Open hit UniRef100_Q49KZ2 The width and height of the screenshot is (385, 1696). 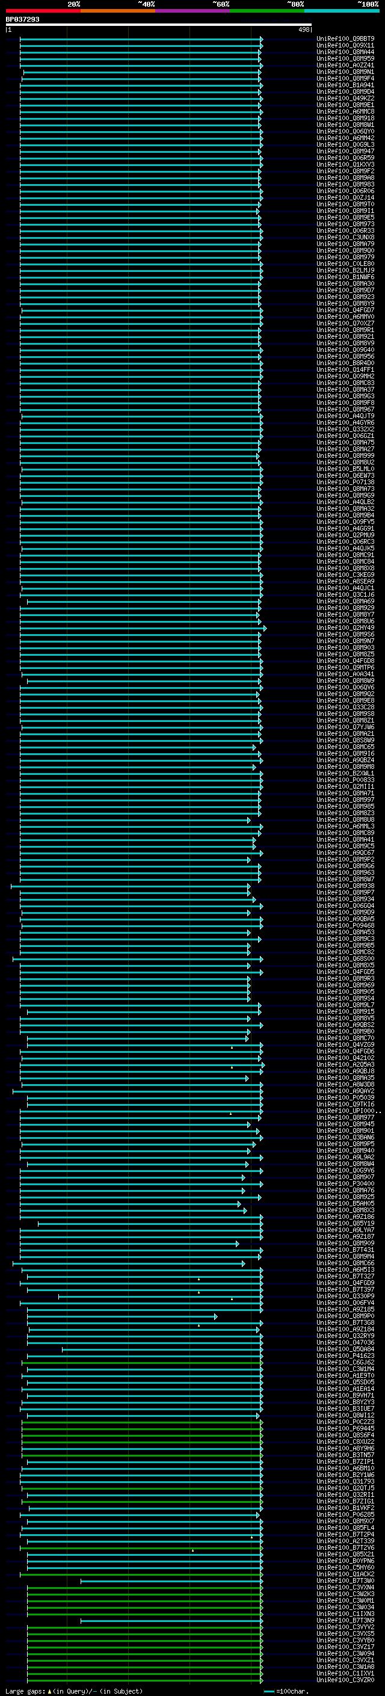[x=345, y=98]
